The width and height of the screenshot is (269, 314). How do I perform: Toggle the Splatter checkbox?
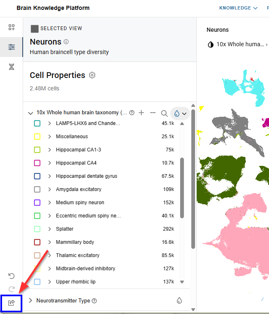[37, 229]
